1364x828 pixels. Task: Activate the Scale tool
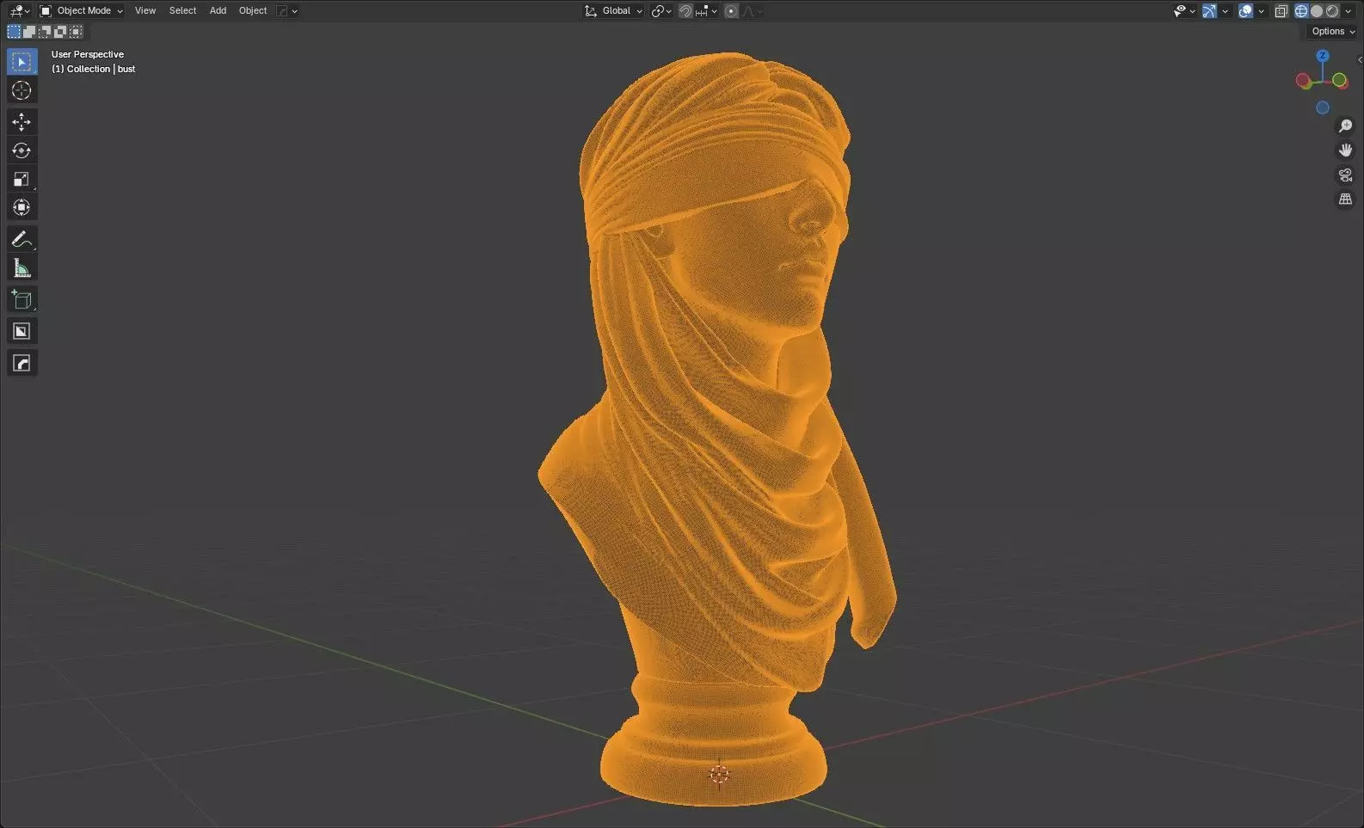tap(22, 179)
